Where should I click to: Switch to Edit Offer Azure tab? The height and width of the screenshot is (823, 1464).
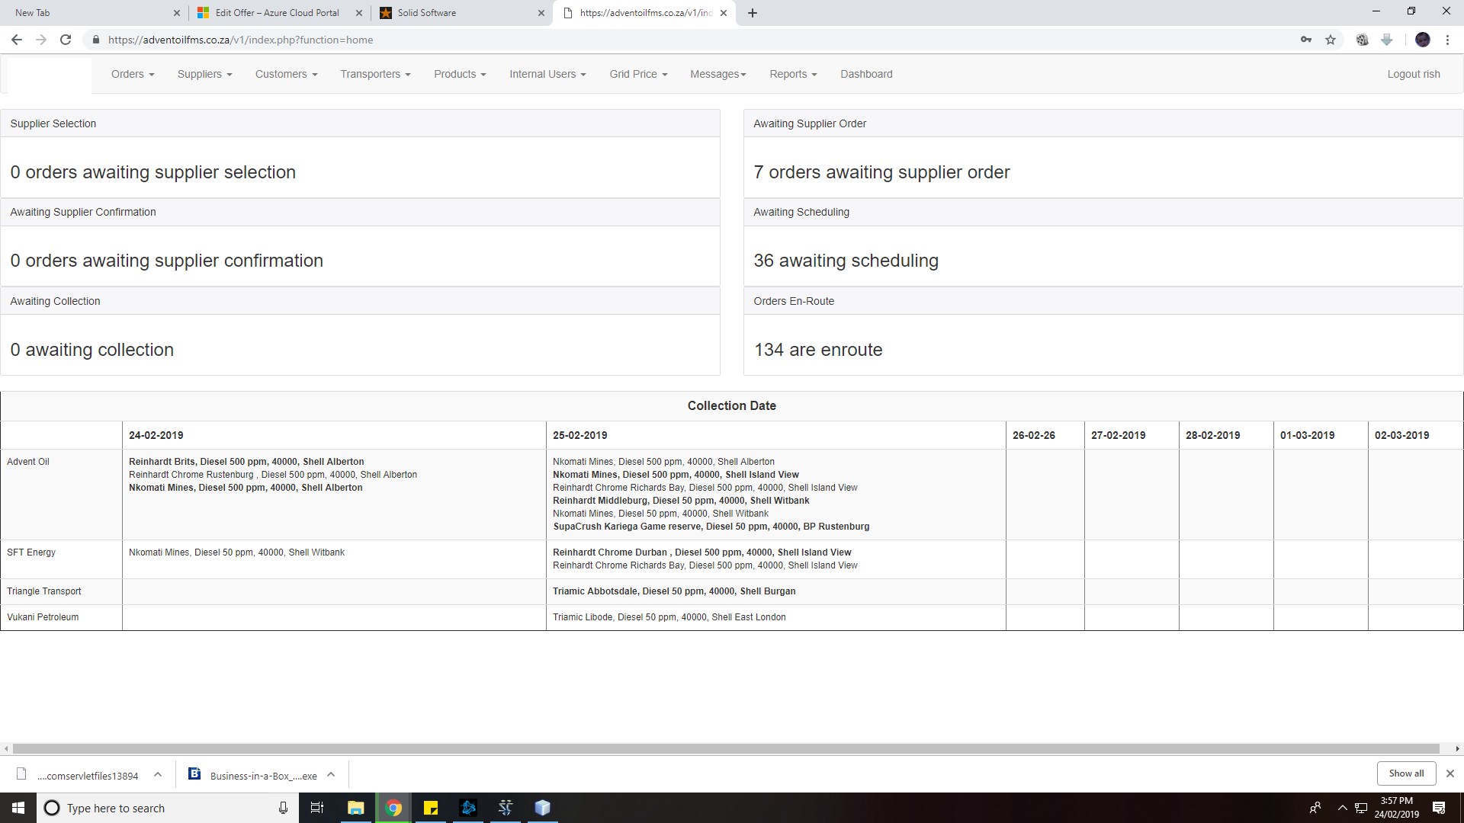point(278,13)
